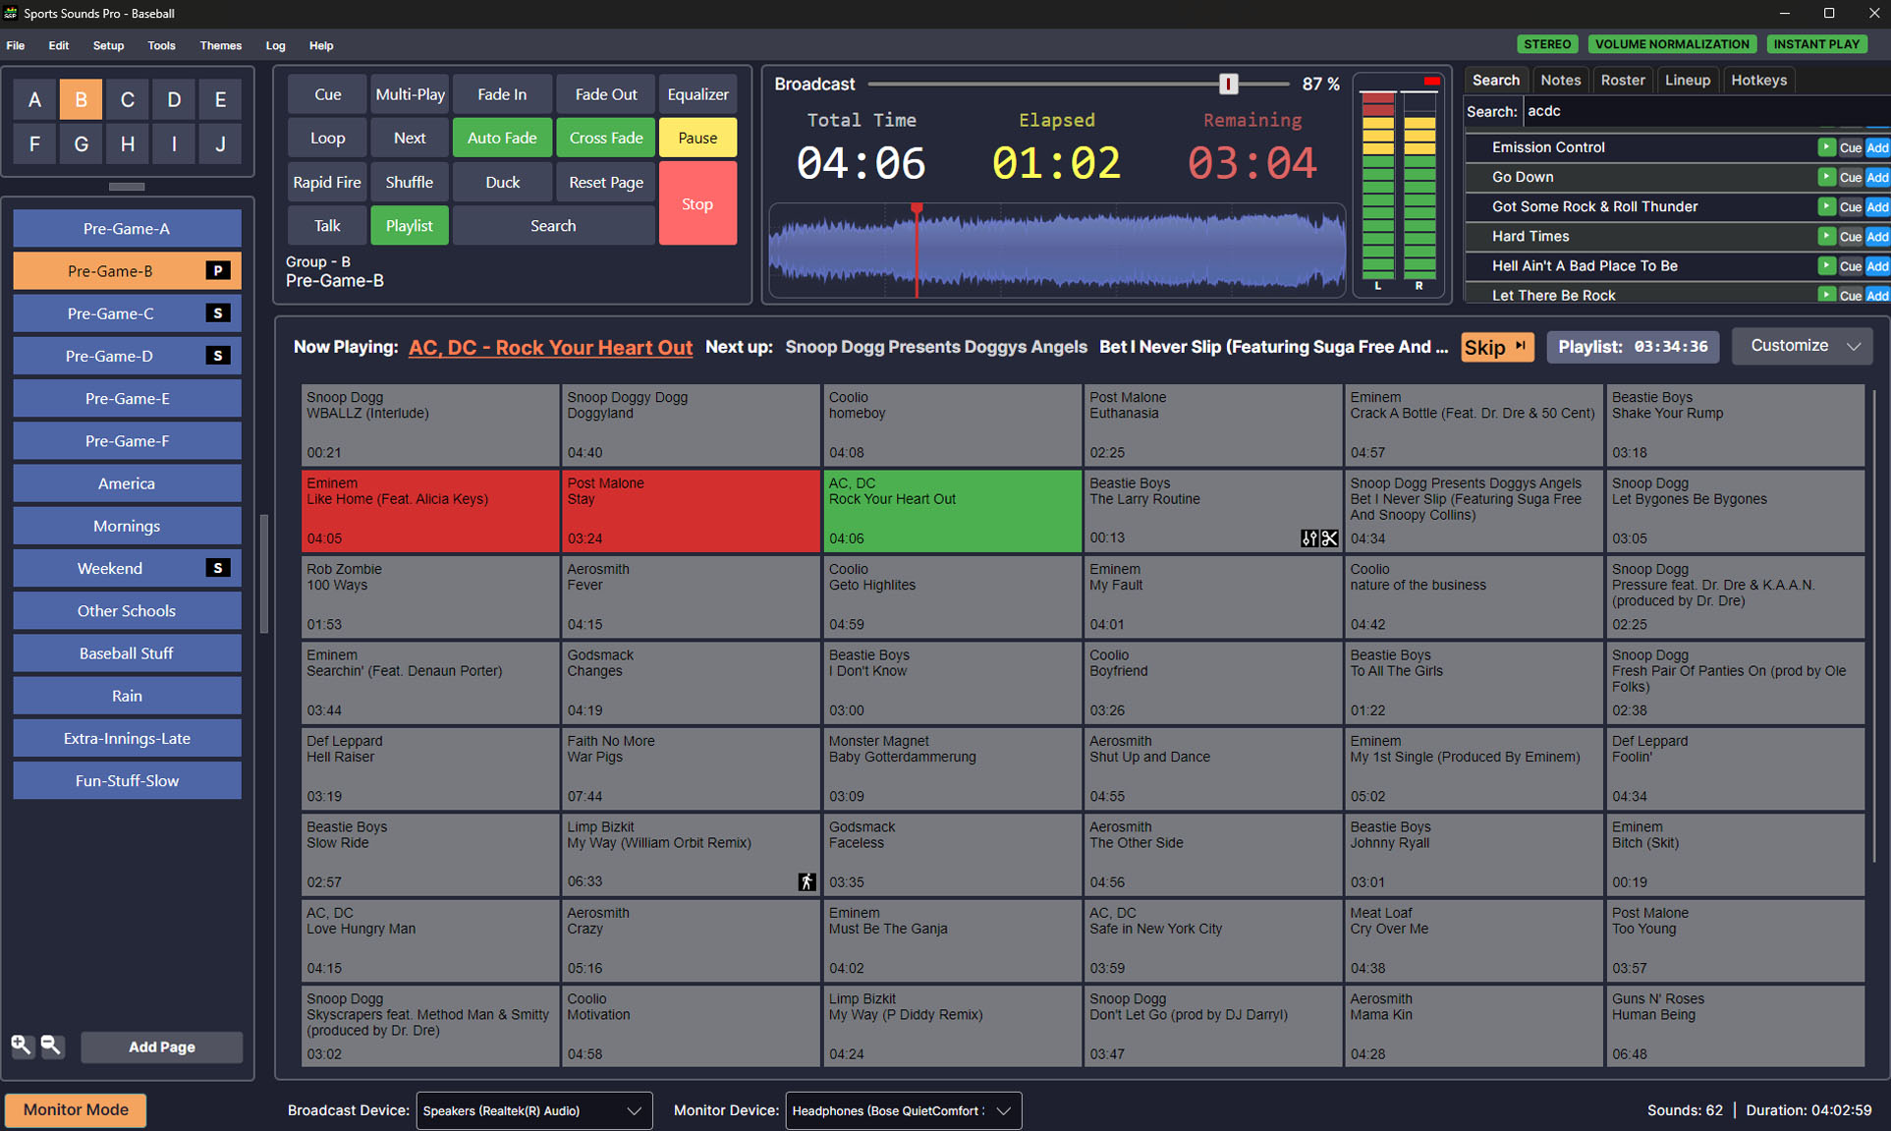This screenshot has width=1891, height=1131.
Task: Preview Emission Control with green play icon
Action: click(x=1825, y=147)
